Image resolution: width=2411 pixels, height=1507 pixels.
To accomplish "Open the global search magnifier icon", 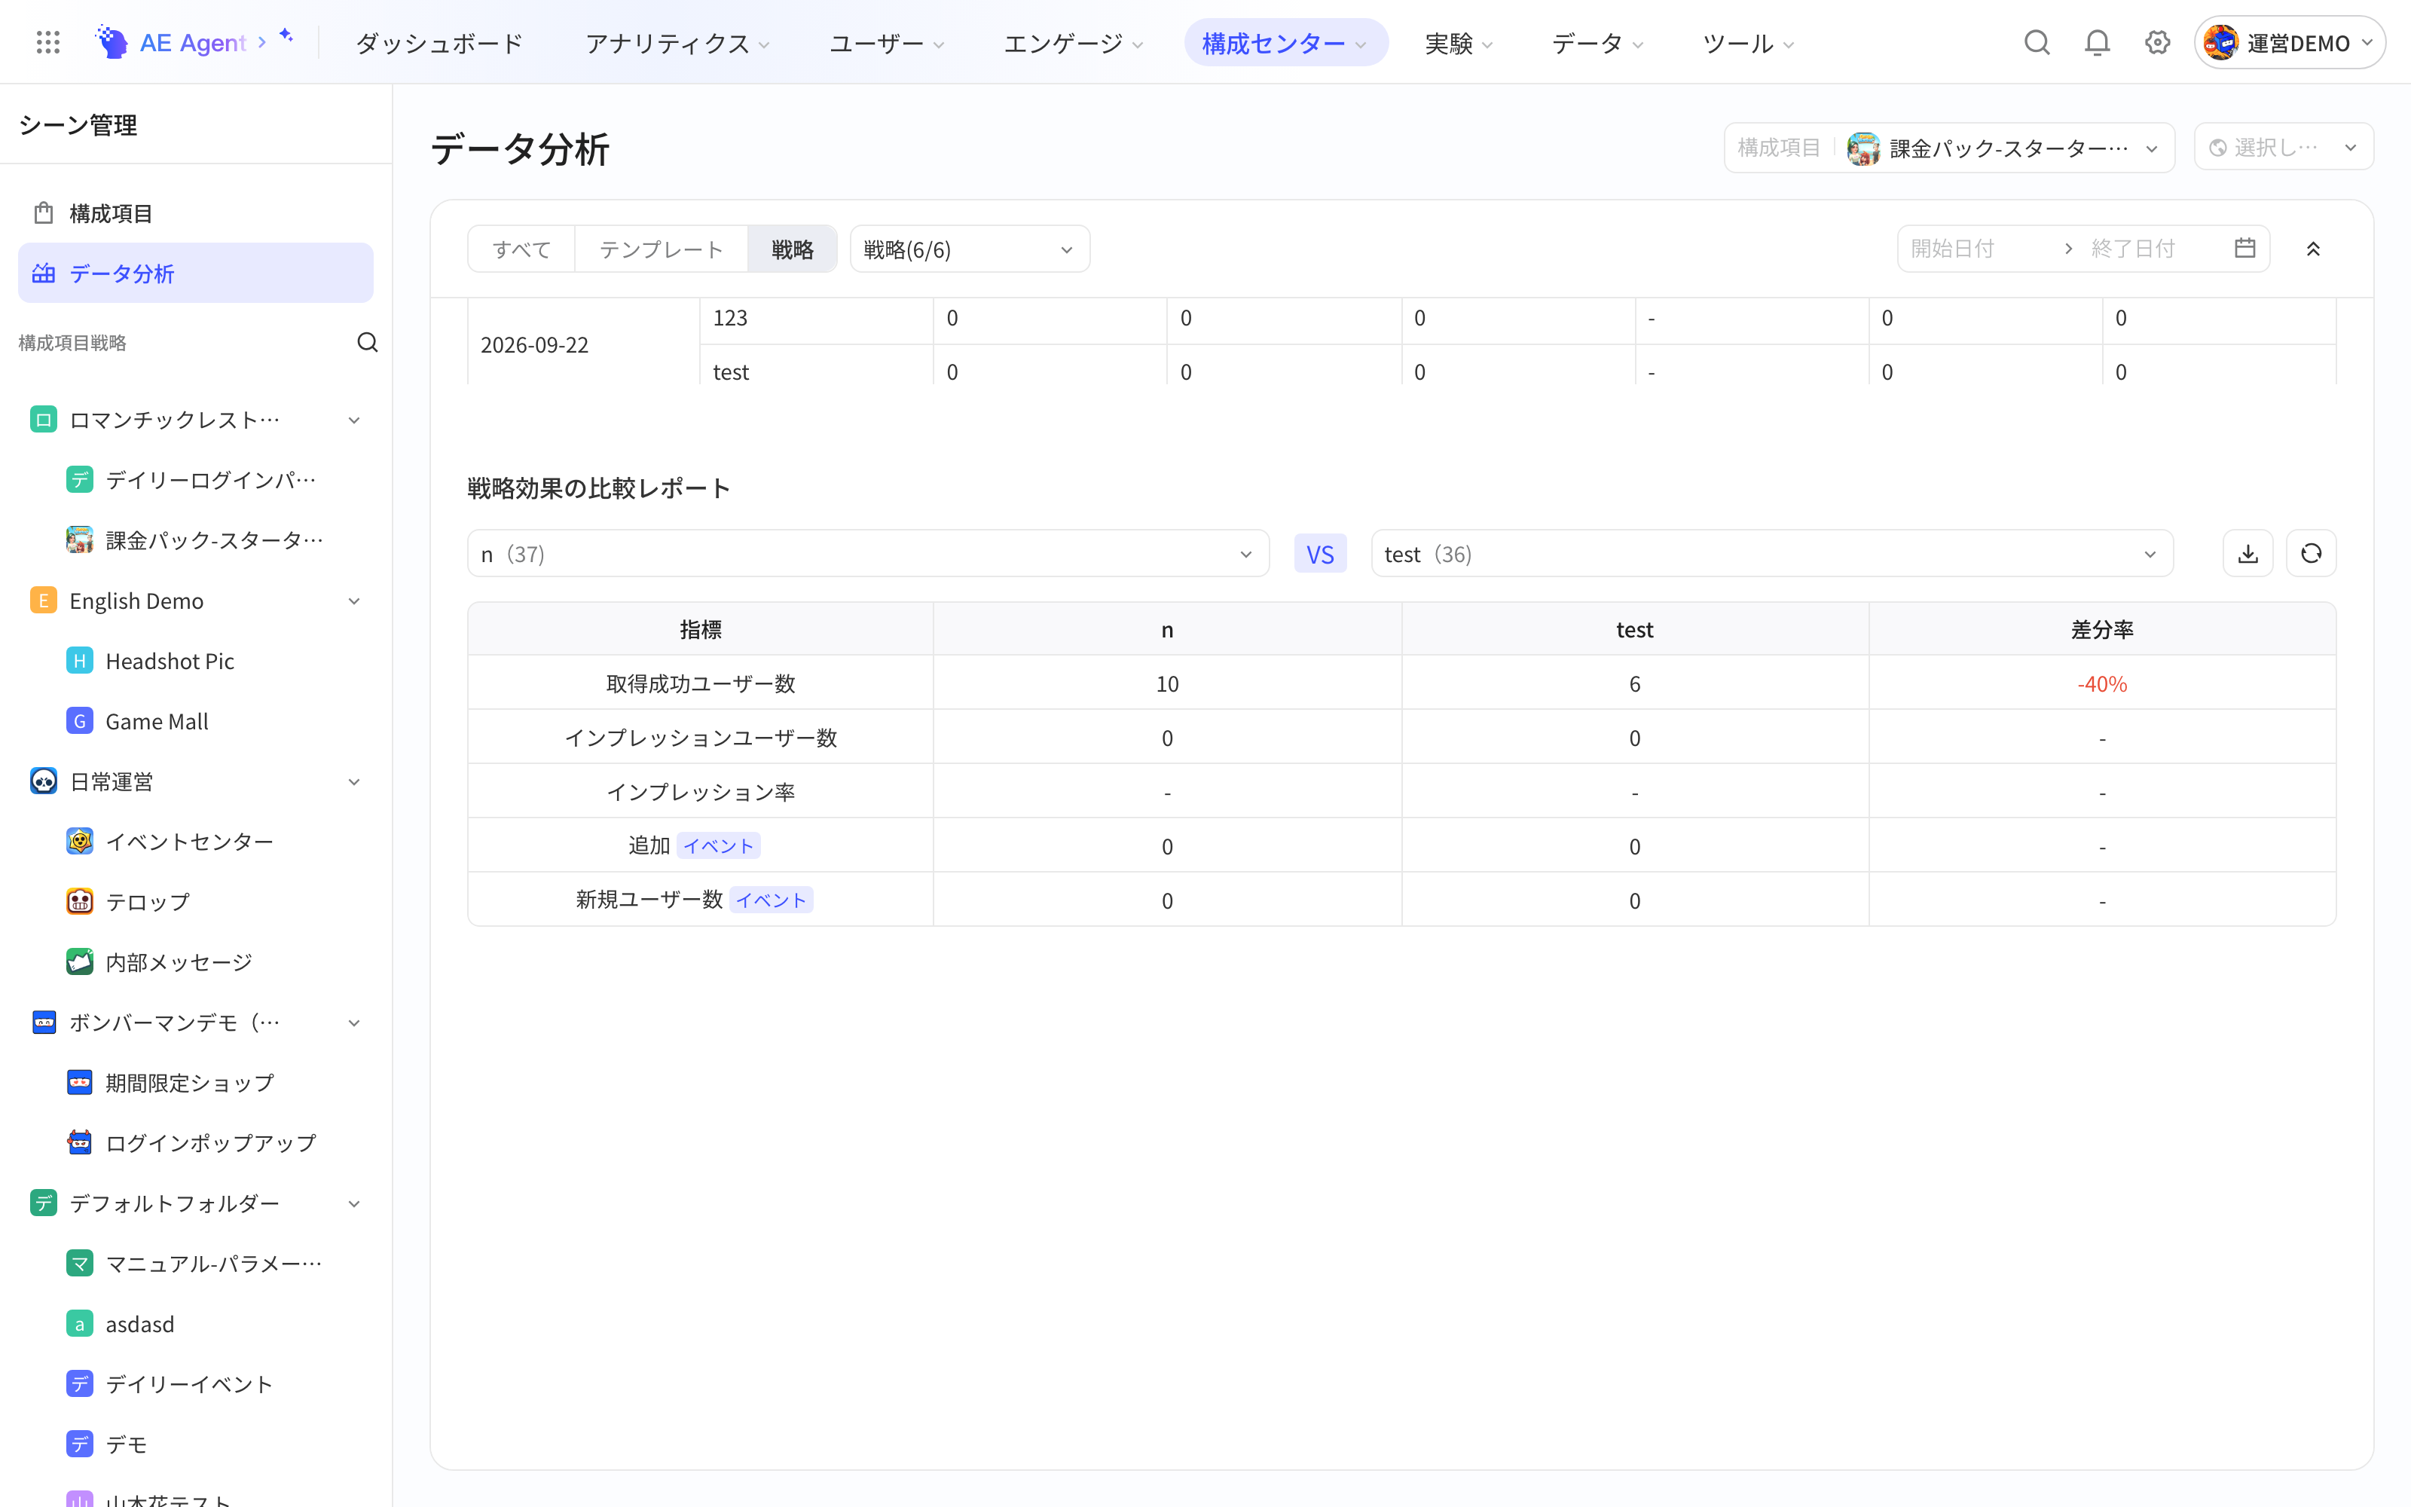I will [x=2037, y=43].
